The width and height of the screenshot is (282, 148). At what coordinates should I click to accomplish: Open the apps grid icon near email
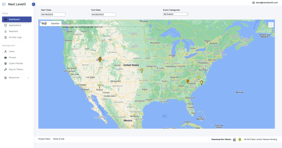click(x=253, y=3)
